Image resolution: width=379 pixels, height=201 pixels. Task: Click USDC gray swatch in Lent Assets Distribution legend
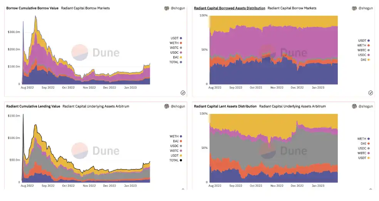tap(369, 148)
